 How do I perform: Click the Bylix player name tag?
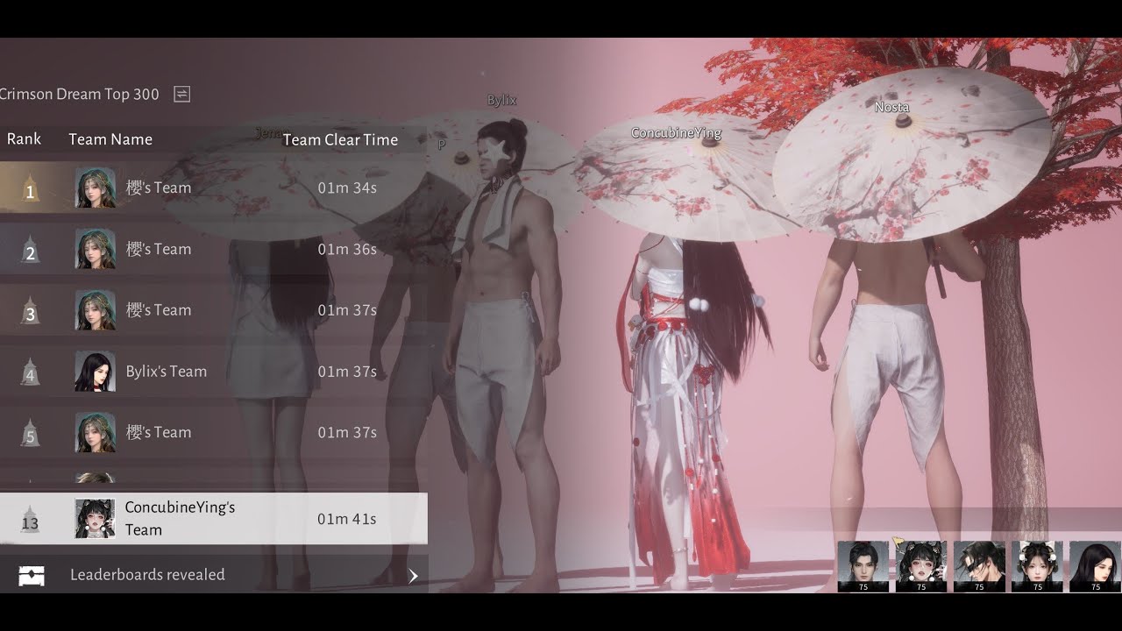[501, 101]
